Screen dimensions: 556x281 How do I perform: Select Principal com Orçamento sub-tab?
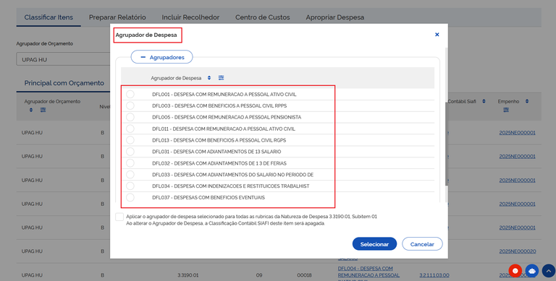[x=64, y=83]
